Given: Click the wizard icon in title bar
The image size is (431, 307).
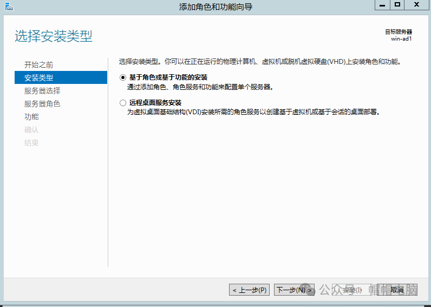Looking at the screenshot, I should pos(9,6).
